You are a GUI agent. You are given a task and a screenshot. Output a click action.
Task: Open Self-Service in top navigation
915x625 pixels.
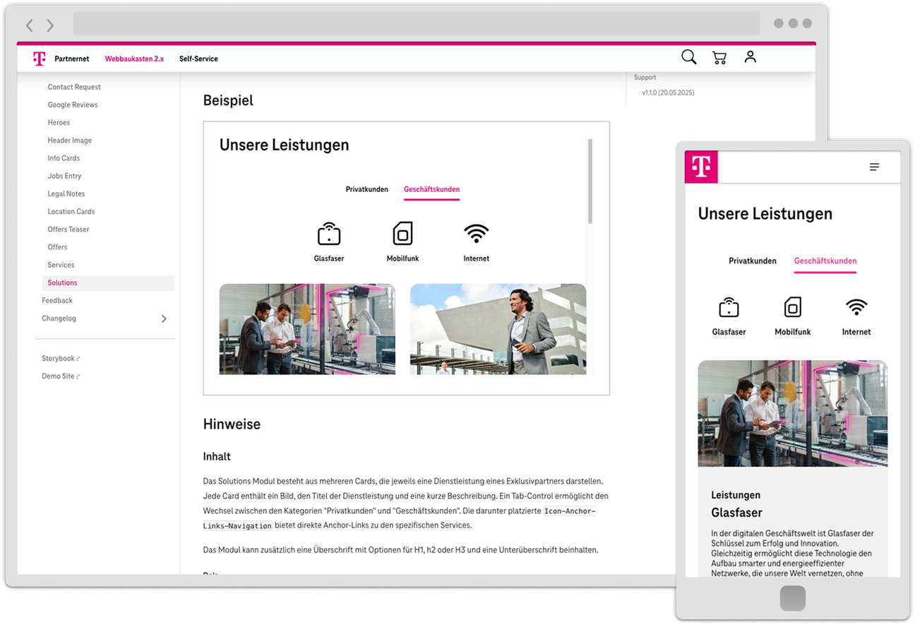[x=198, y=59]
